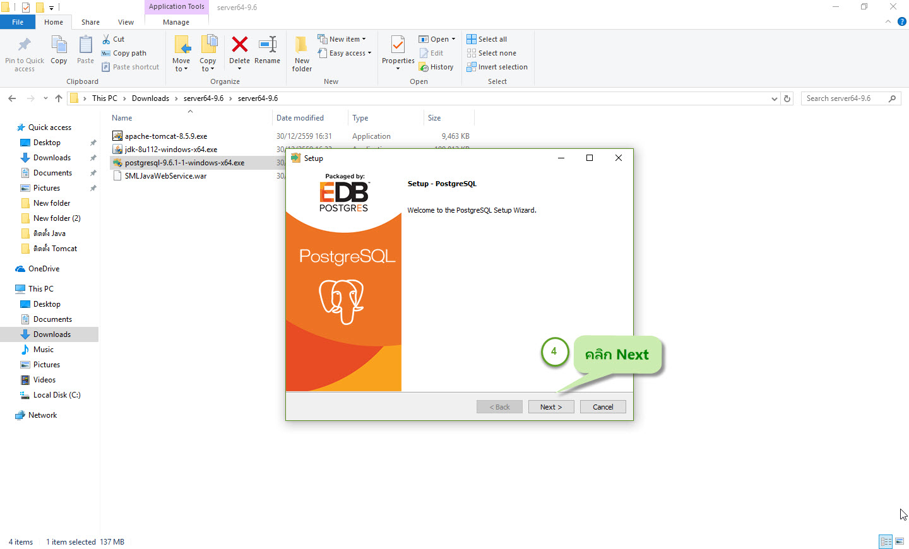Switch to Details view layout icon

tap(886, 541)
